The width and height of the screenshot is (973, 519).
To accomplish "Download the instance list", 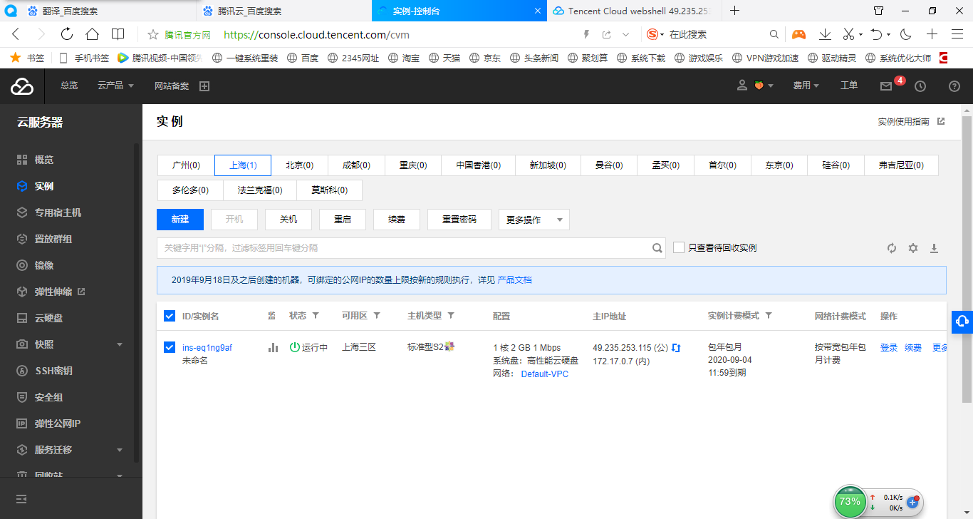I will tap(935, 248).
